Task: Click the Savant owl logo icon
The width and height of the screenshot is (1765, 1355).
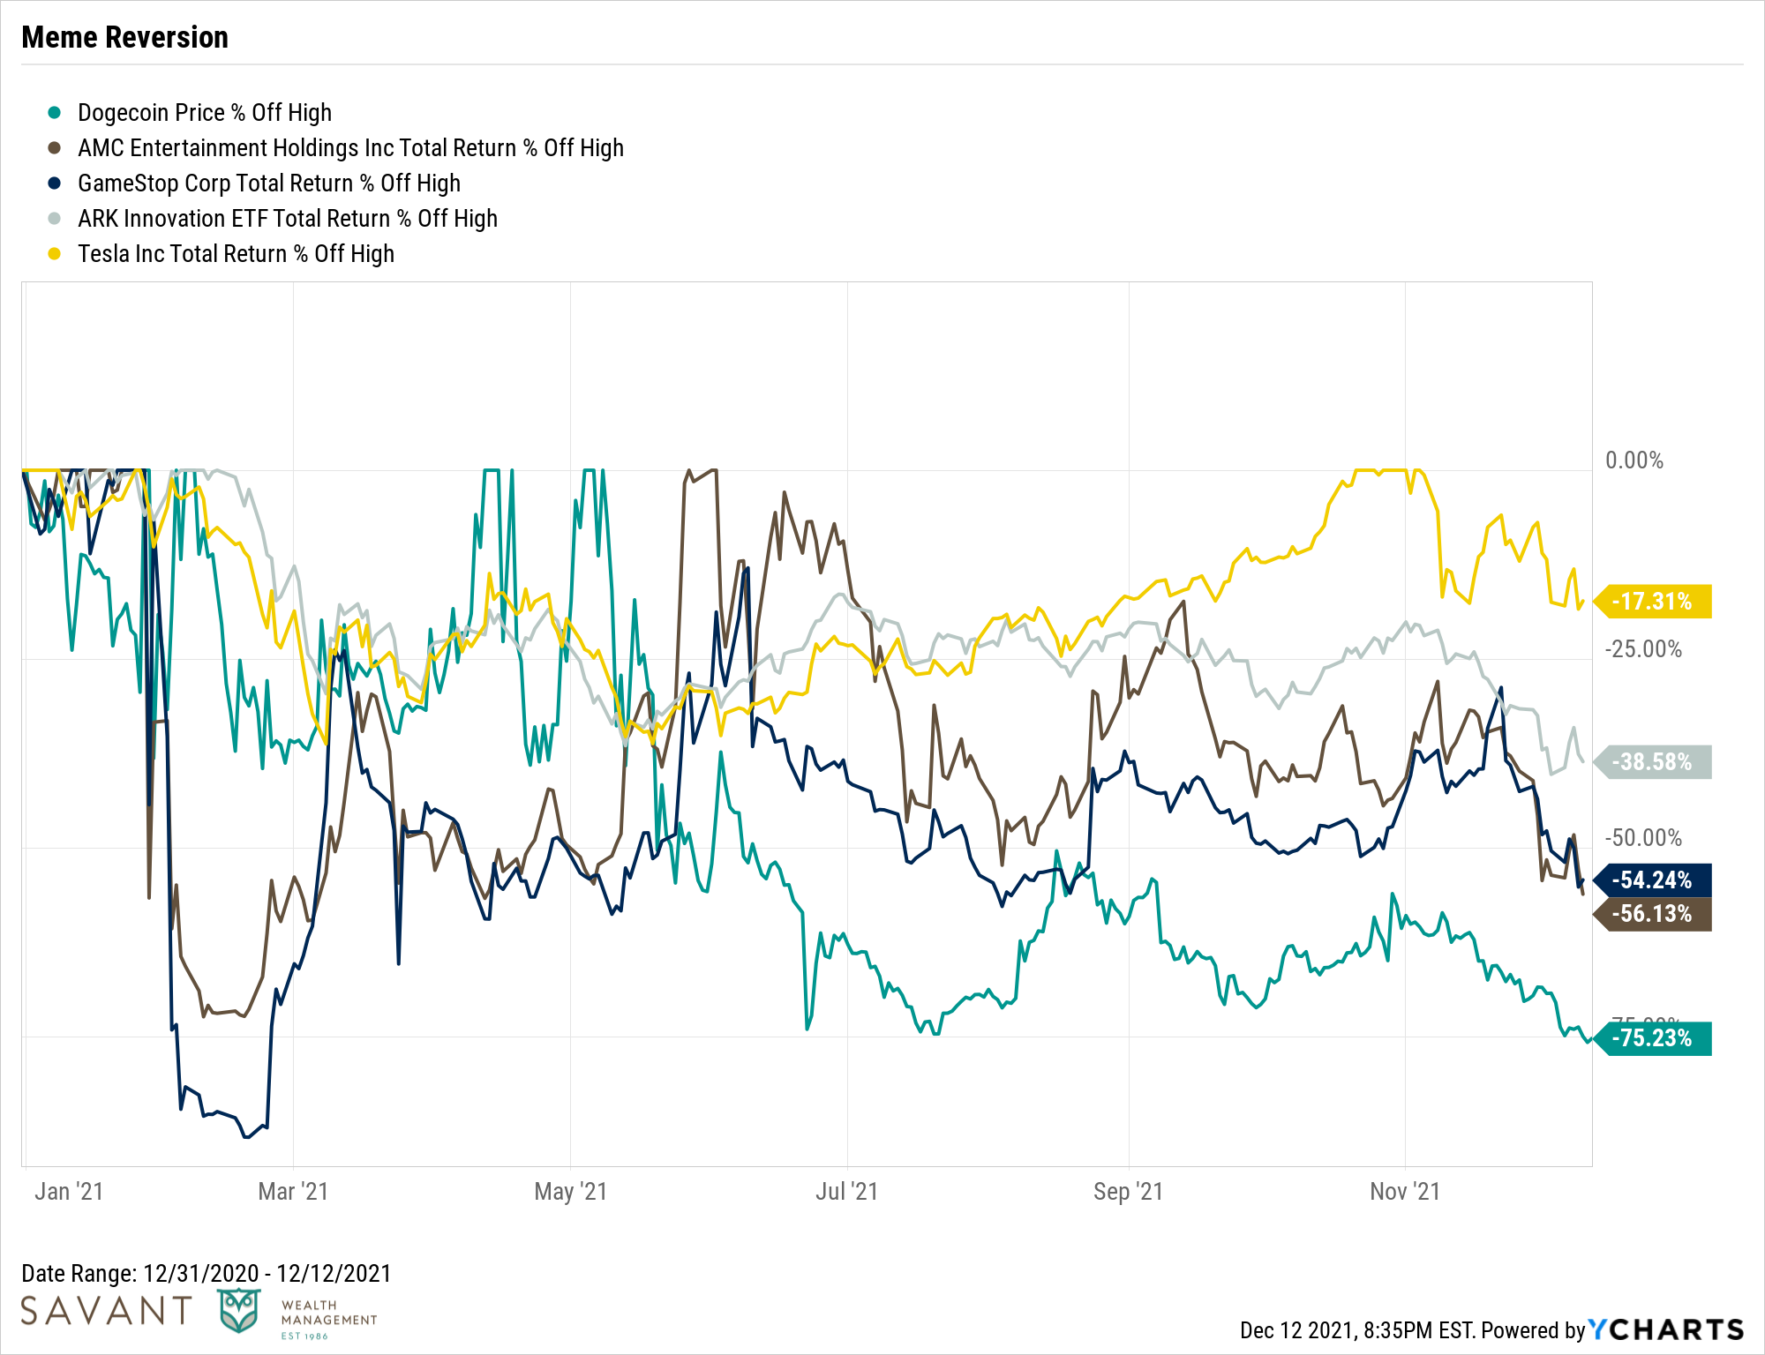Action: [x=239, y=1310]
